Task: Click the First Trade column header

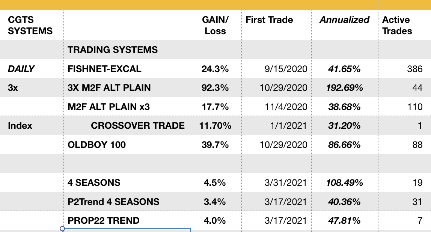Action: tap(269, 20)
